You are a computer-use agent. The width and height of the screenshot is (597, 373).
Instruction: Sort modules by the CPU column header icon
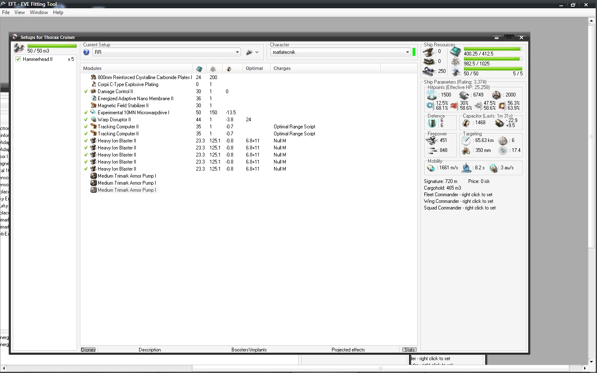[199, 69]
